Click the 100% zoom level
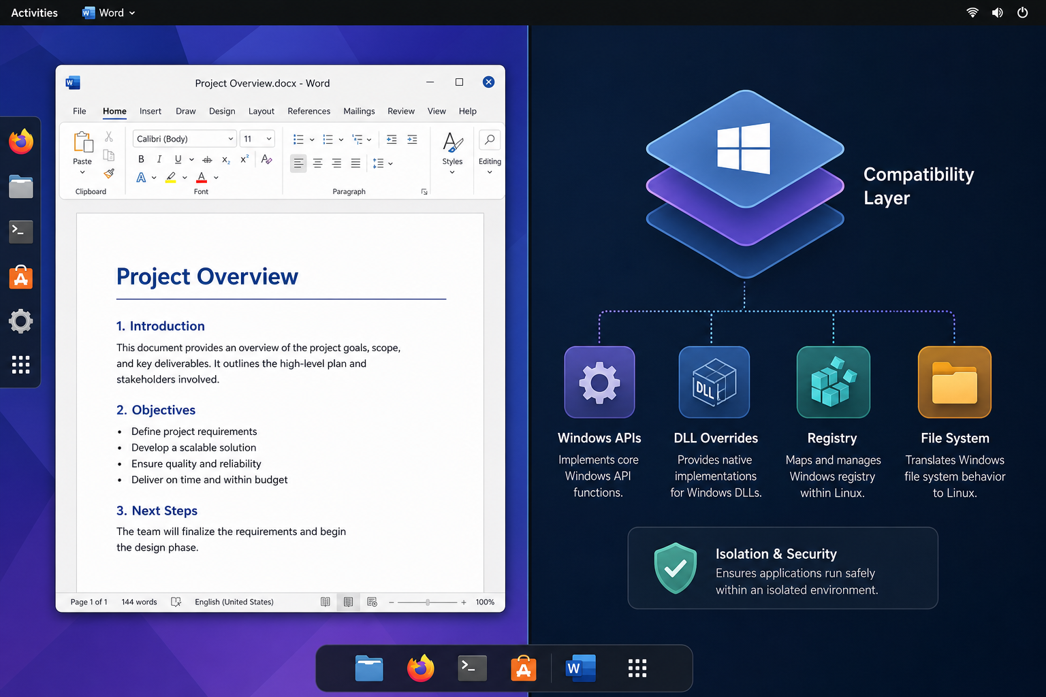Screen dimensions: 1046x697 tap(485, 602)
